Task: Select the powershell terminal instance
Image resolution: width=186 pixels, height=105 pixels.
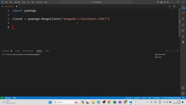Action: 160,55
